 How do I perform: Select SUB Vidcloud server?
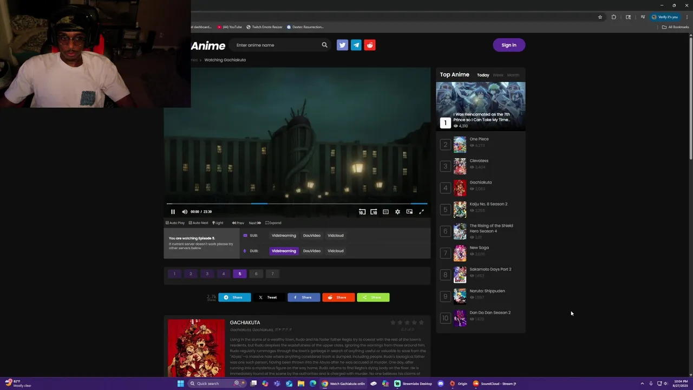pos(336,236)
